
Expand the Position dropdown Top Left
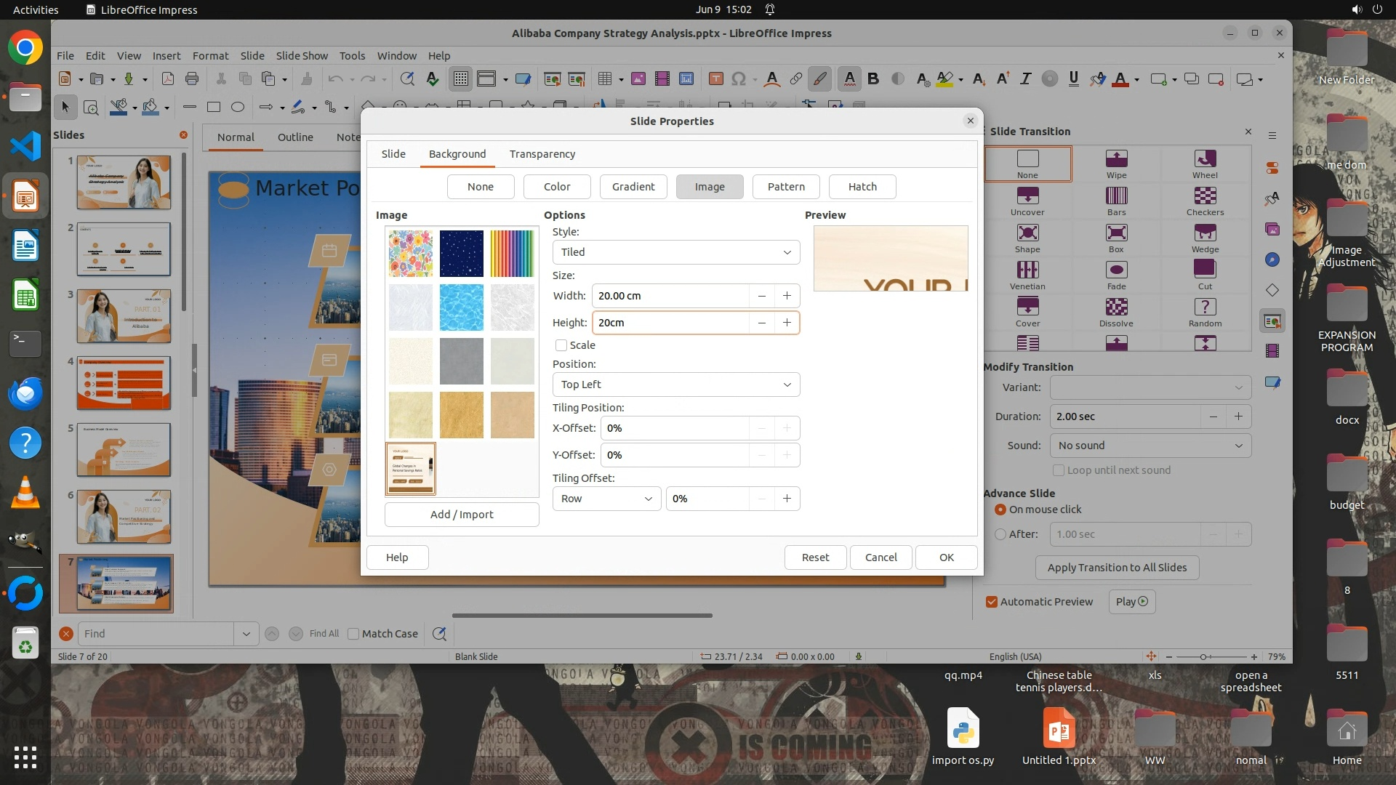pos(675,385)
